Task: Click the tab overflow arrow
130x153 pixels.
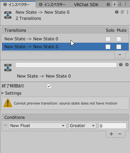Action: (115, 4)
